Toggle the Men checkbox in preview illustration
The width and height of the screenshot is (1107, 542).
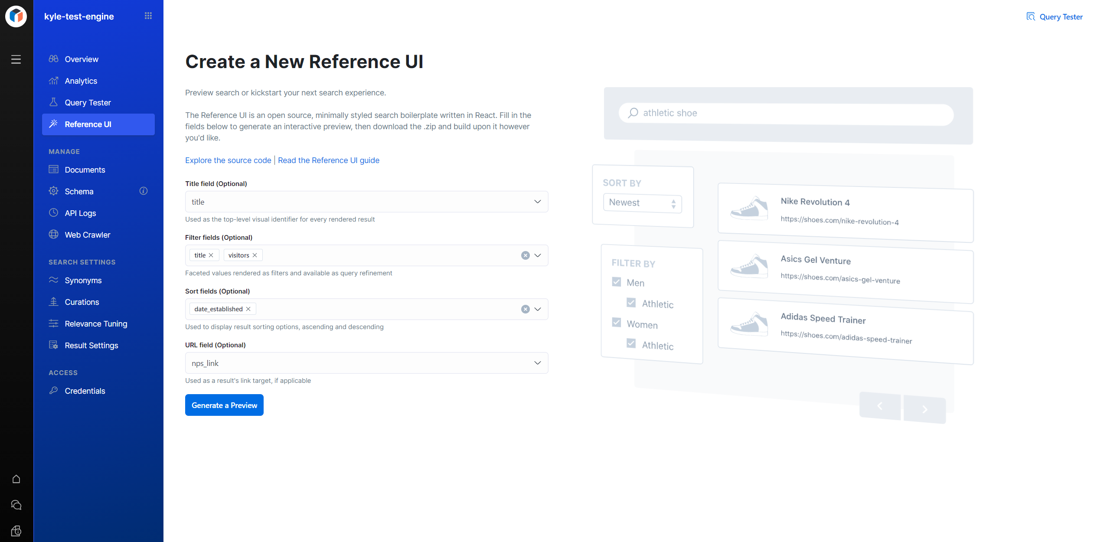pos(616,282)
